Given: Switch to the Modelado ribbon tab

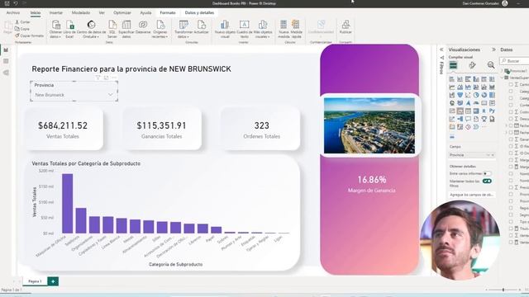Looking at the screenshot, I should [81, 13].
